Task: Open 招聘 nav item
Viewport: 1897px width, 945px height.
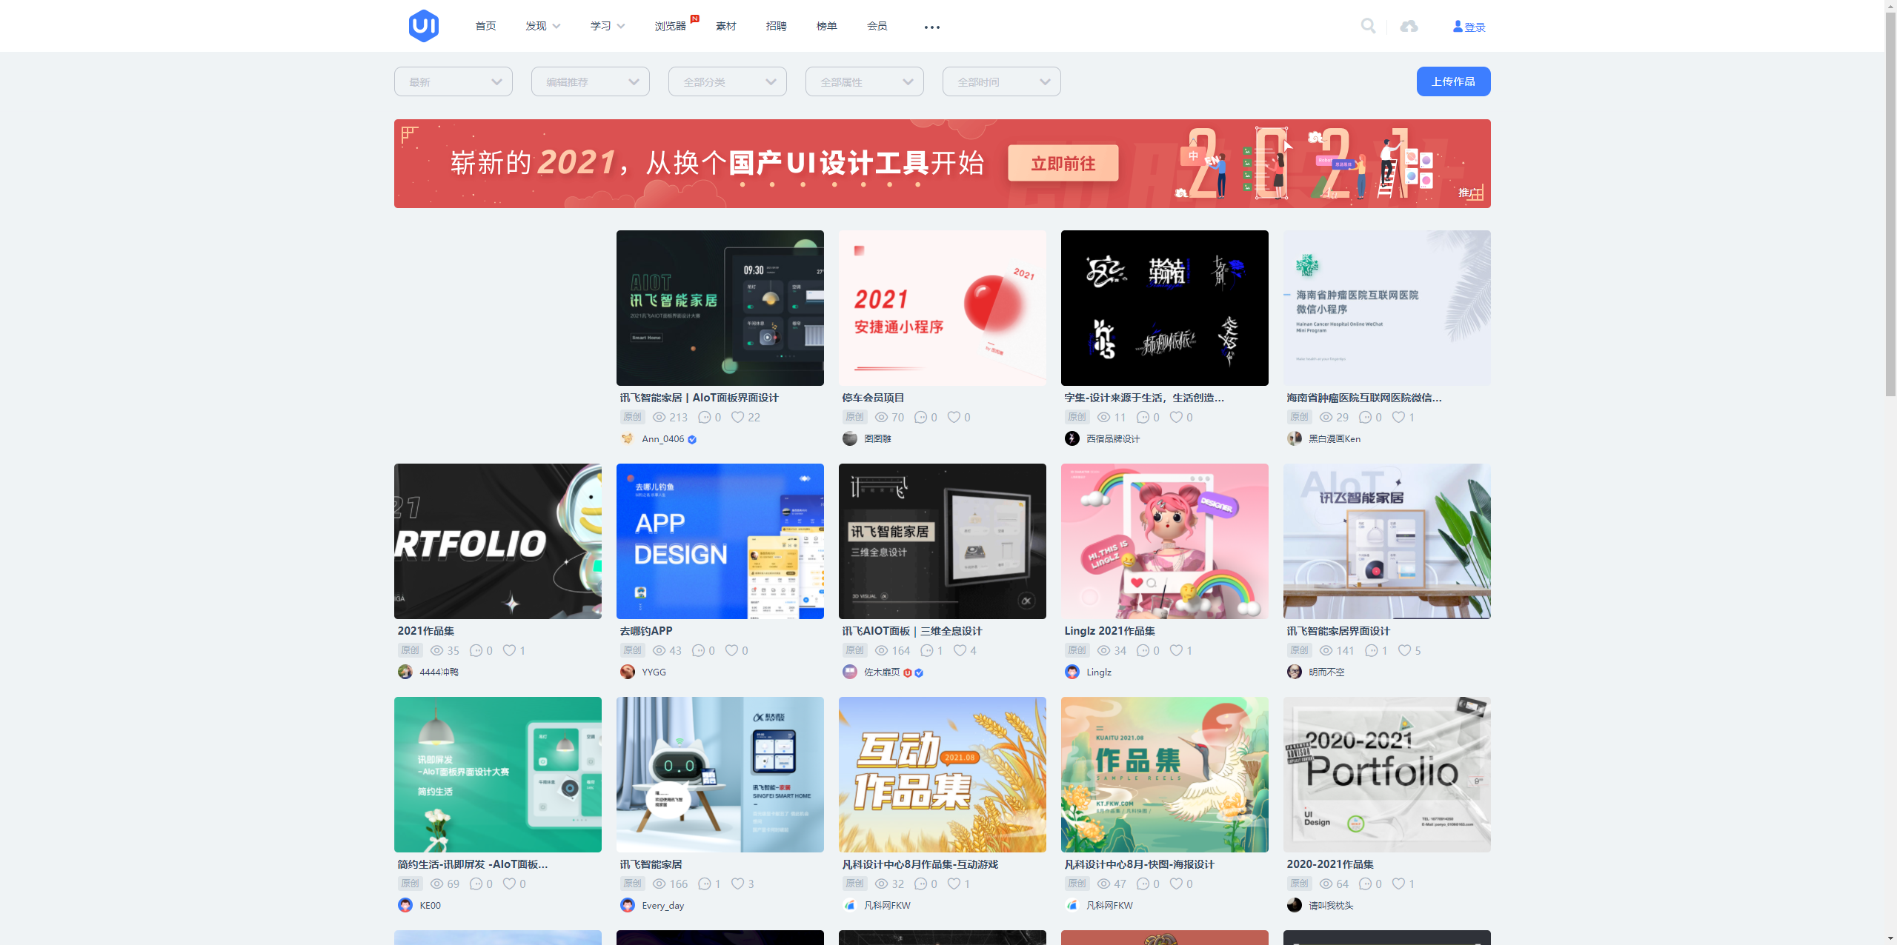Action: [776, 26]
